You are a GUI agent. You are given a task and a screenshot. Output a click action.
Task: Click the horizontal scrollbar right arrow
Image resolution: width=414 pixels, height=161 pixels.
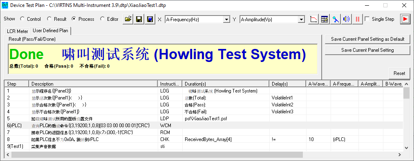click(x=400, y=154)
